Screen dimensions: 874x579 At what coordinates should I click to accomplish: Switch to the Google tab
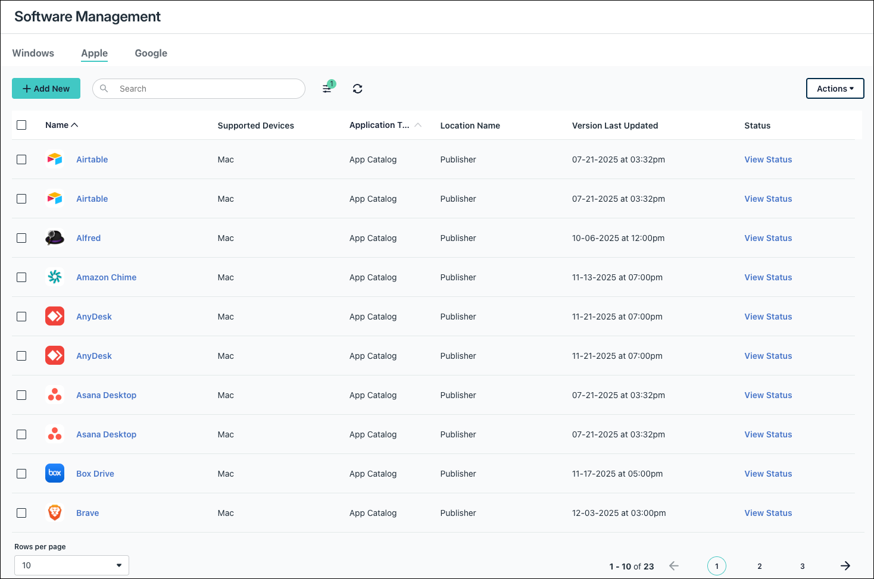point(151,53)
